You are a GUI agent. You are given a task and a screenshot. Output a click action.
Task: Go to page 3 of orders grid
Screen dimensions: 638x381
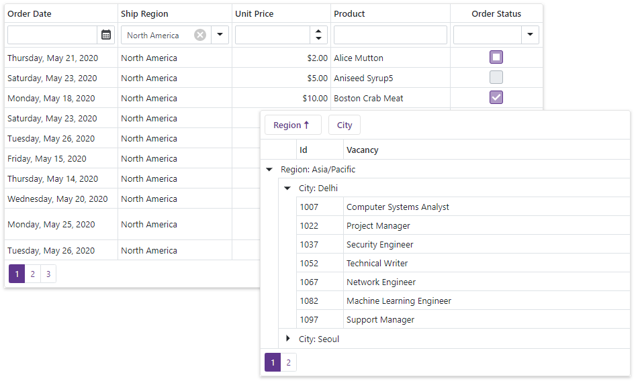pos(48,274)
